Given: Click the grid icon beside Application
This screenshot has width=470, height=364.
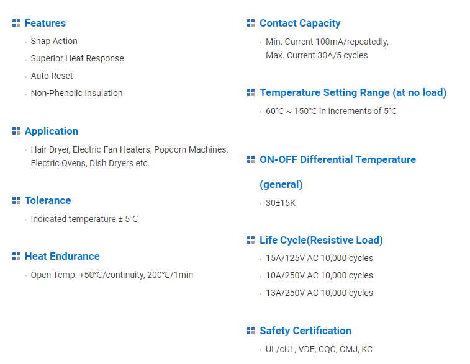Looking at the screenshot, I should pyautogui.click(x=16, y=131).
